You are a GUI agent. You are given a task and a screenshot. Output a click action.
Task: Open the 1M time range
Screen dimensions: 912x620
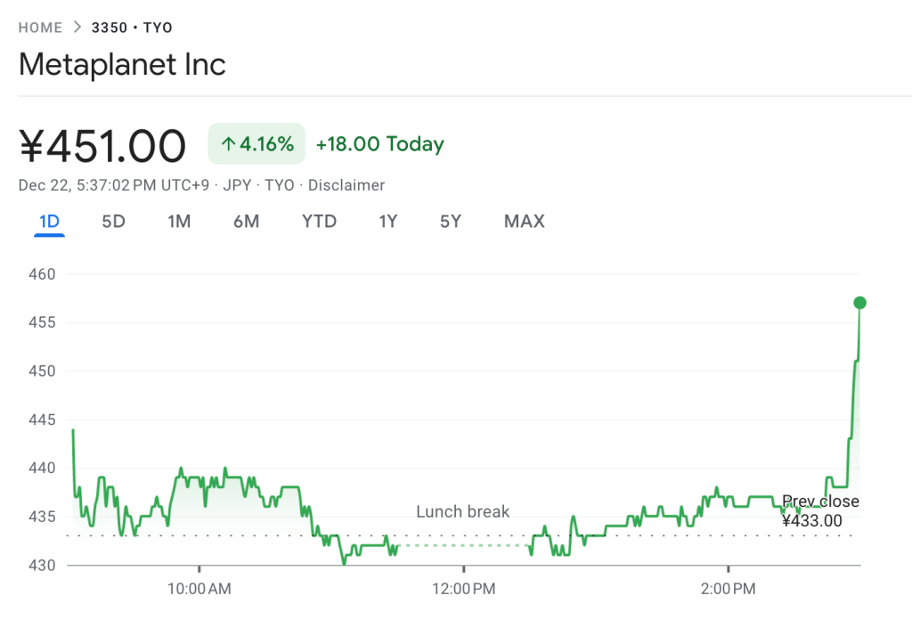179,221
